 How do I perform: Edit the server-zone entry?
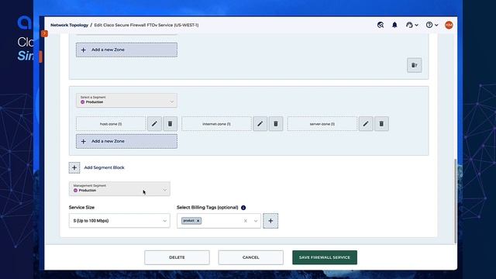tap(366, 124)
